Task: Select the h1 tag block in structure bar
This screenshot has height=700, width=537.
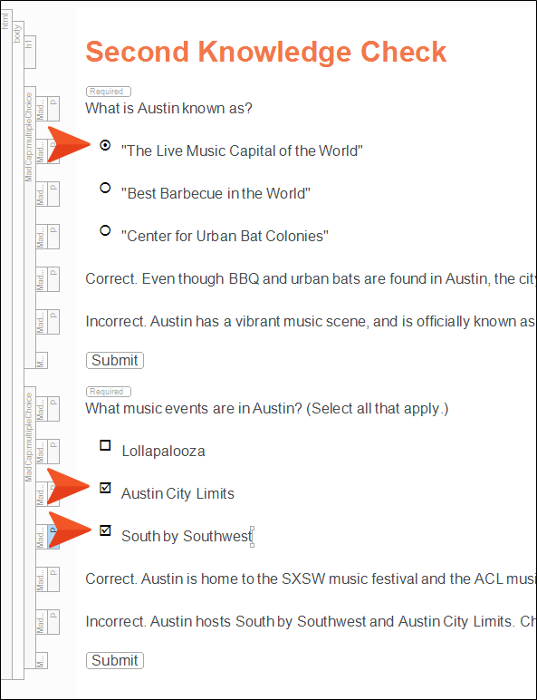Action: pos(30,53)
